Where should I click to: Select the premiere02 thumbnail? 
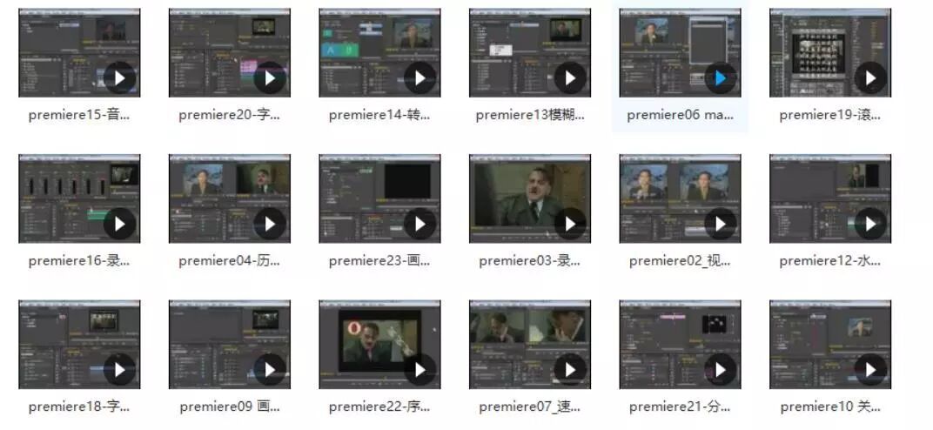point(680,198)
